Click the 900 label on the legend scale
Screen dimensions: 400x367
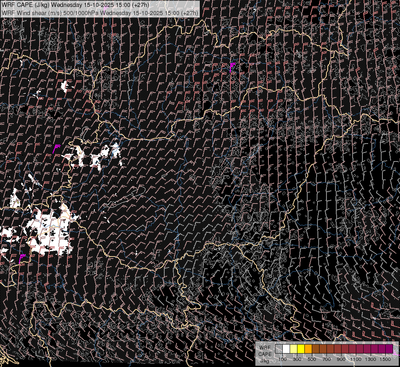(341, 359)
